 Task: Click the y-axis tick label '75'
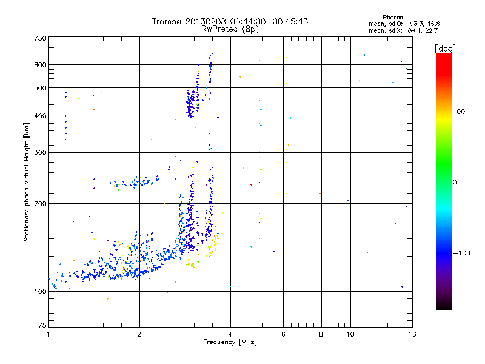42,325
